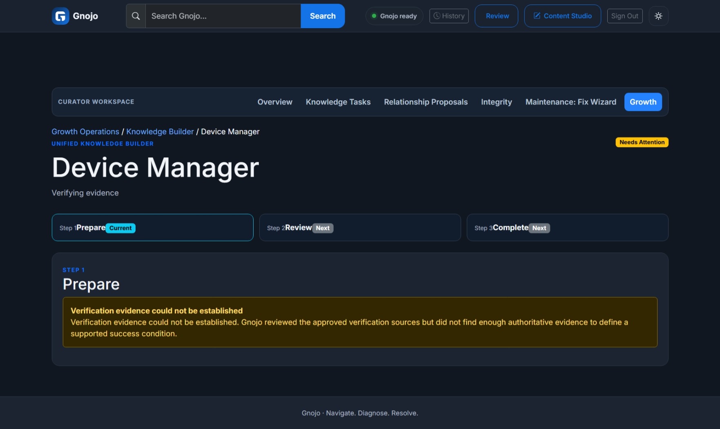720x429 pixels.
Task: Select Step 3 Complete card
Action: tap(567, 228)
